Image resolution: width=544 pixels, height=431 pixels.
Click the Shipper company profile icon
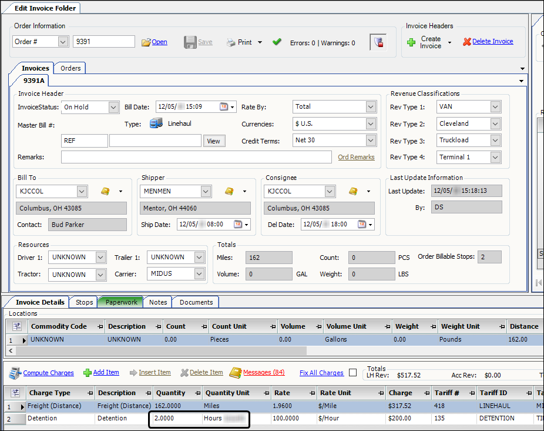229,191
